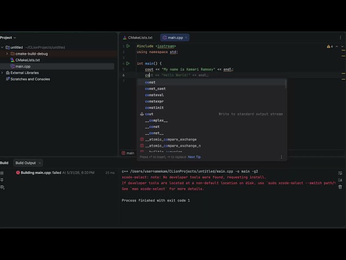Toggle the eye view-options icon in the Build panel

pyautogui.click(x=2, y=187)
